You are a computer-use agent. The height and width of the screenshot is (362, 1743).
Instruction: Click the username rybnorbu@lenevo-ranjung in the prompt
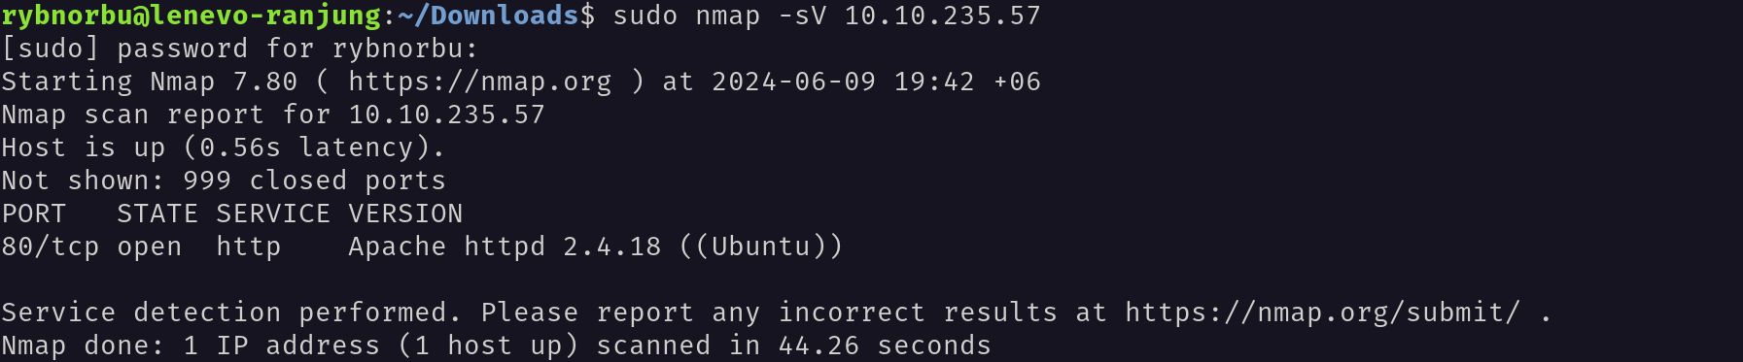192,16
